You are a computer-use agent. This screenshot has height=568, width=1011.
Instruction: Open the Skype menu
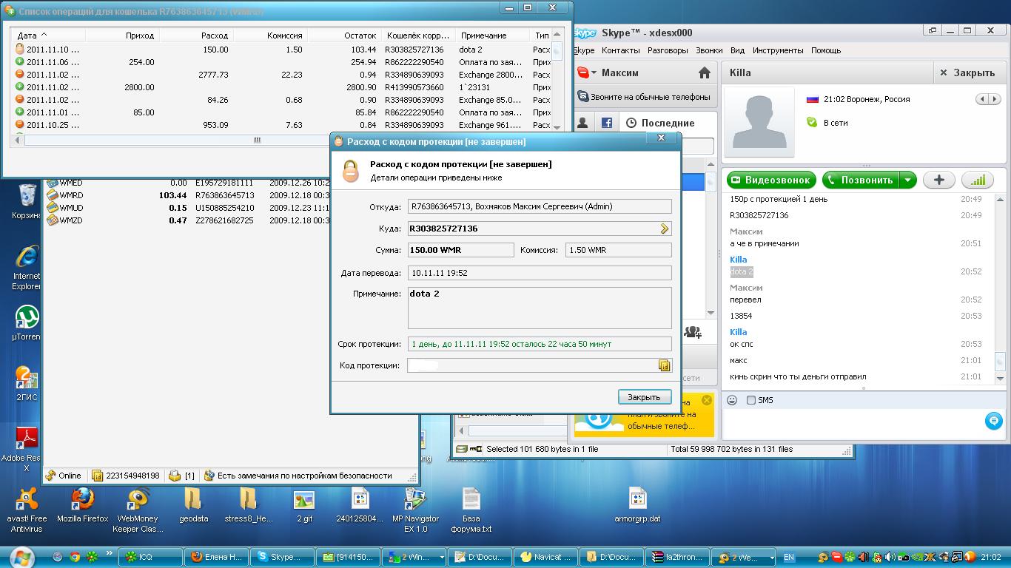[x=584, y=50]
